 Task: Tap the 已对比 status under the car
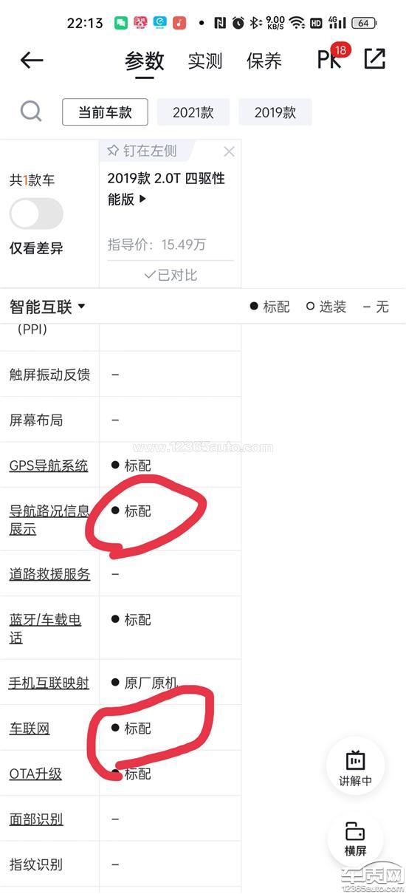click(x=171, y=275)
